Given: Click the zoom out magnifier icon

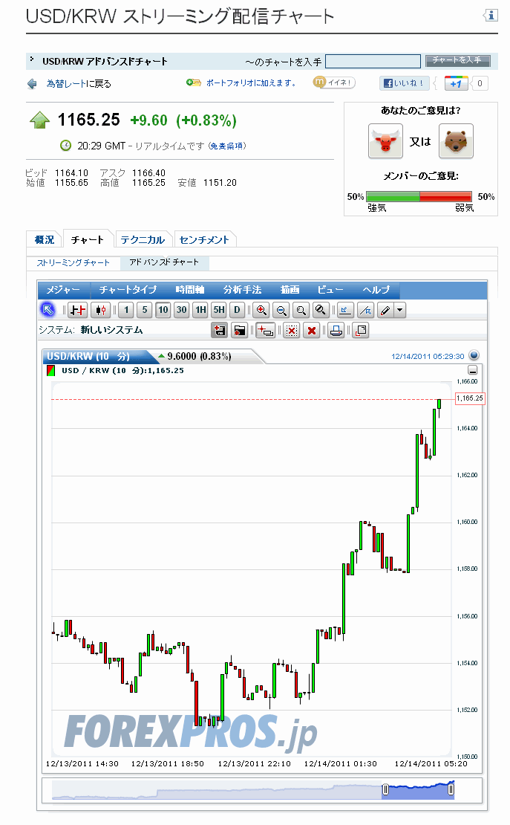Looking at the screenshot, I should [x=281, y=310].
